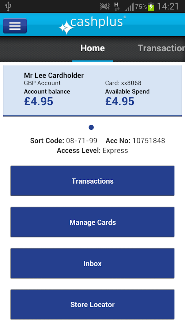This screenshot has height=330, width=185.
Task: Open Manage Cards
Action: click(92, 222)
